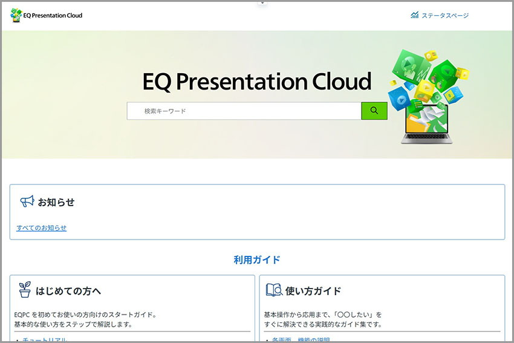Click the green magnifier search button
Image resolution: width=514 pixels, height=343 pixels.
coord(374,111)
